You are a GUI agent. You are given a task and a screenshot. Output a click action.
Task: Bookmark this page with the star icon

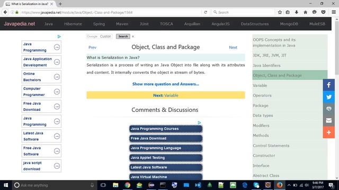click(280, 12)
